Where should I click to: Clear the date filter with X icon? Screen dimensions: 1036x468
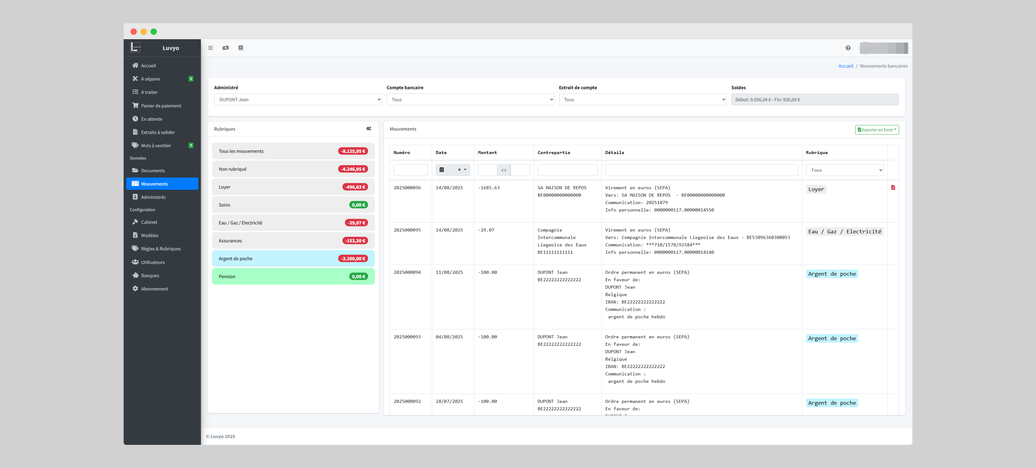pos(459,170)
